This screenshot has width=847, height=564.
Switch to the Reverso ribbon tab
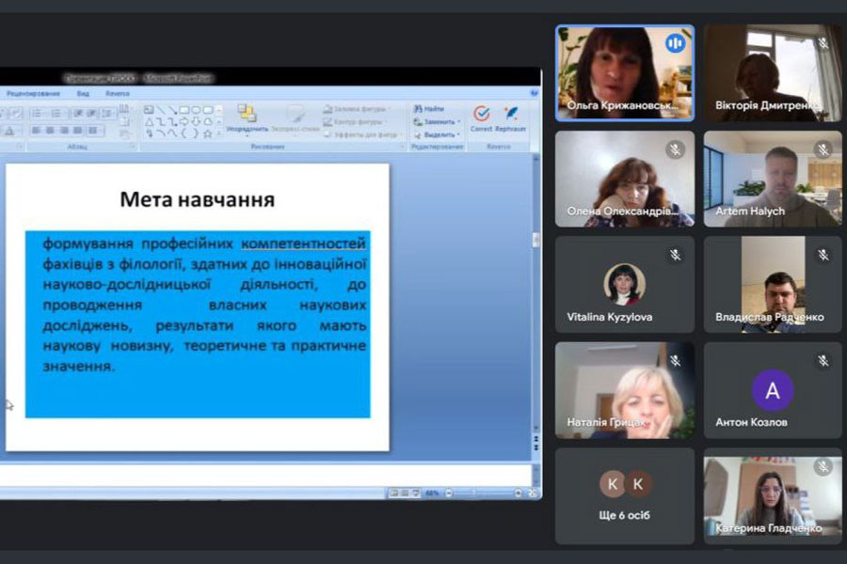[x=118, y=94]
